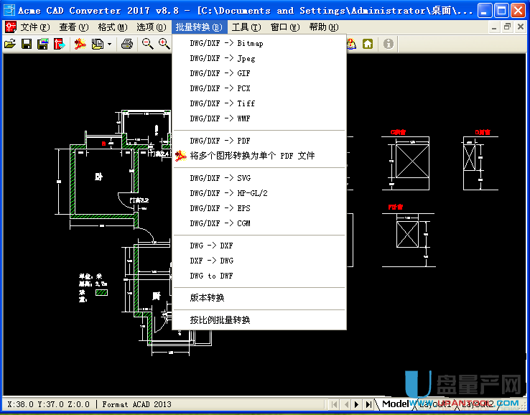Click the gray Info icon
The image size is (530, 415).
pos(388,45)
